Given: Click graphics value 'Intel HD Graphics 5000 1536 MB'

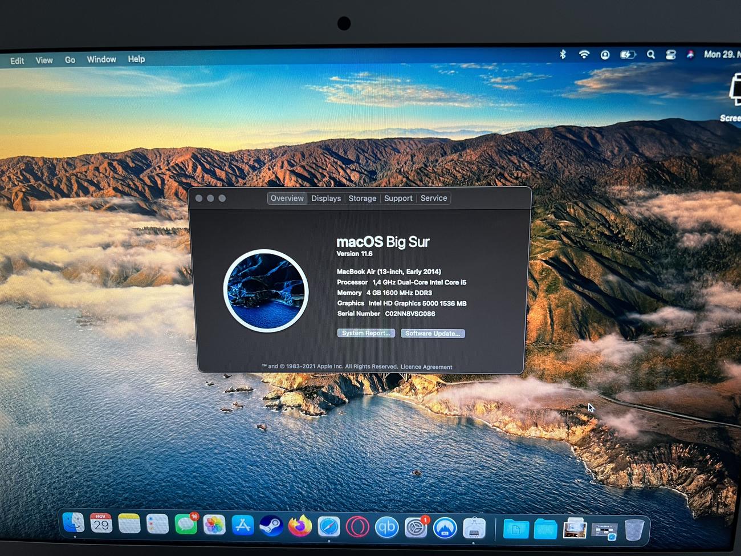Looking at the screenshot, I should tap(417, 303).
